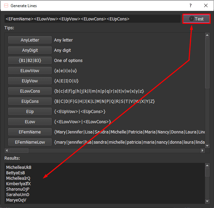Screen dimensions: 214x208
Task: Insert the EFemNameLow pattern
Action: 30,142
